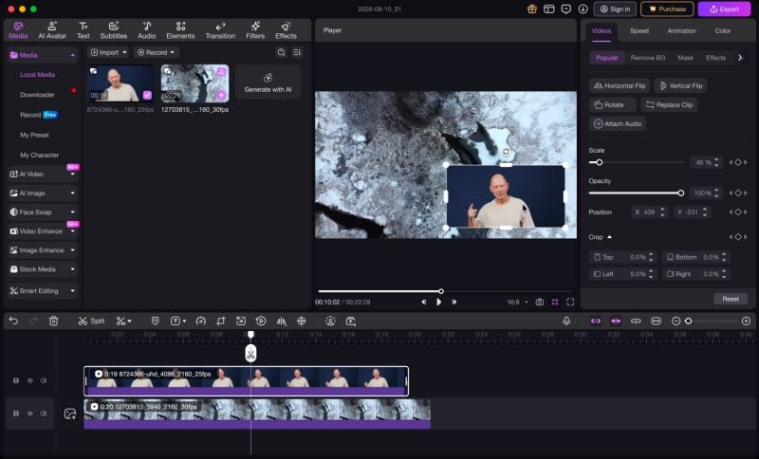Zoom out the timeline with minus icon

click(x=676, y=321)
